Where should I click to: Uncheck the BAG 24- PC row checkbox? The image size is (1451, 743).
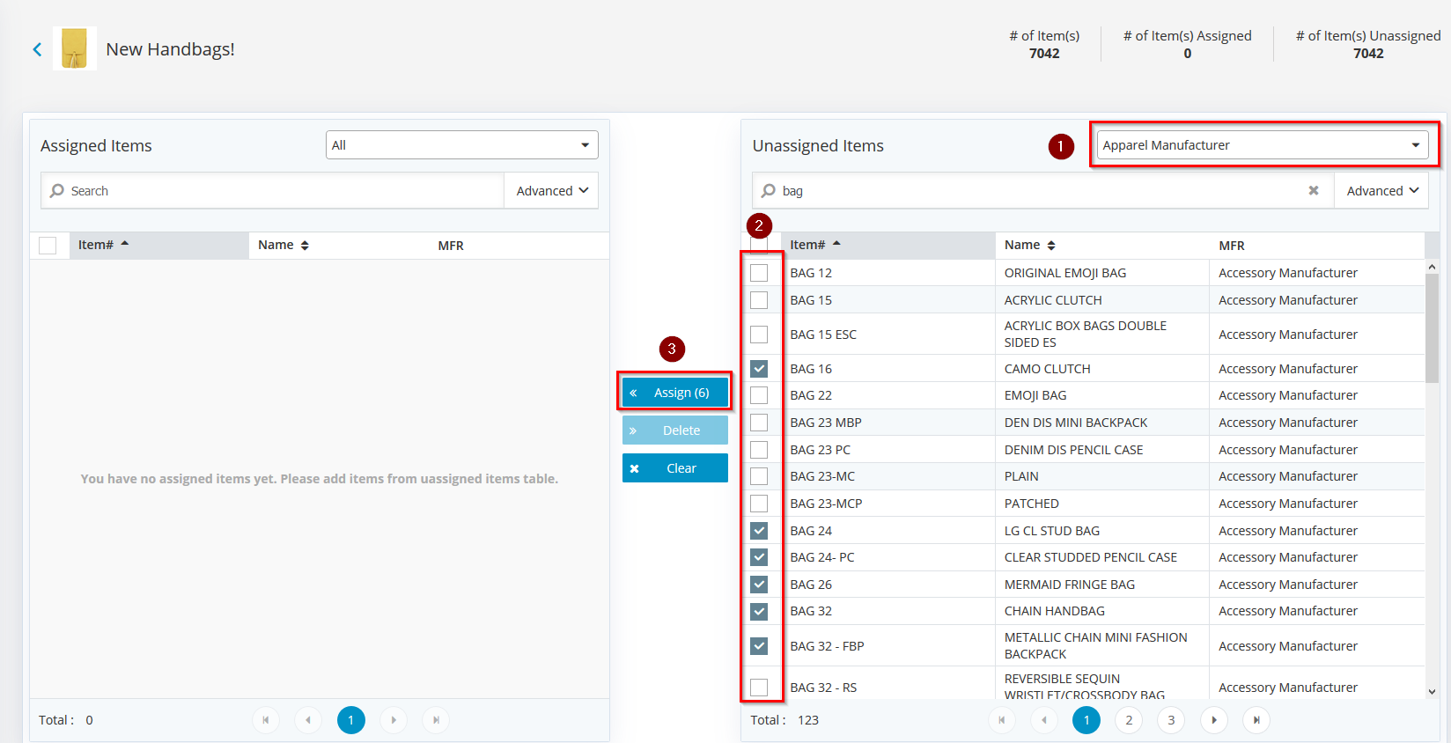tap(759, 557)
